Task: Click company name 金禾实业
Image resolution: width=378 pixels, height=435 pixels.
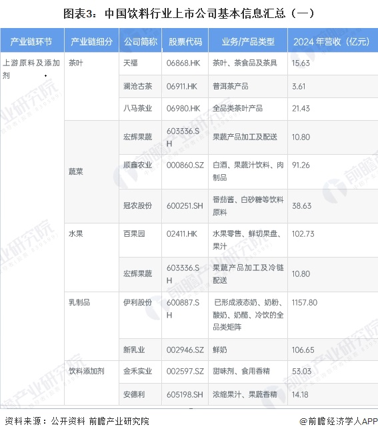Action: tap(138, 371)
